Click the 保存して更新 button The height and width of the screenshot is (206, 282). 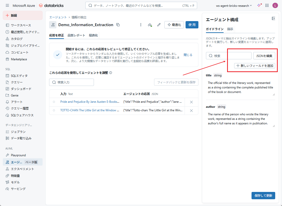click(263, 195)
